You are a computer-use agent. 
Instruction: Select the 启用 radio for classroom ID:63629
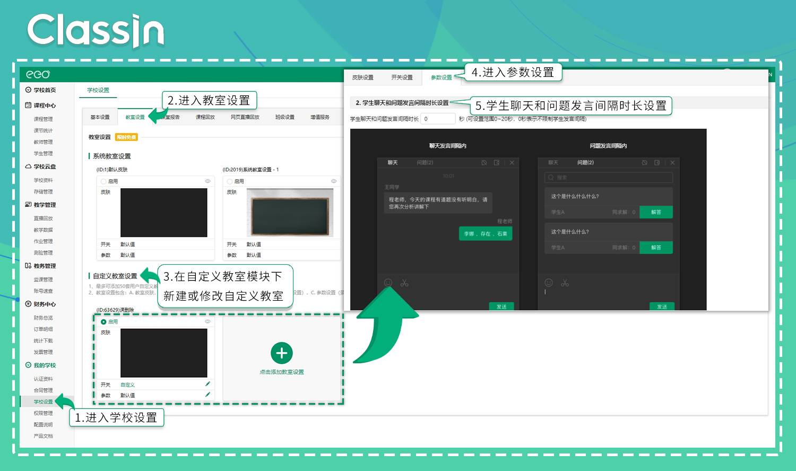(x=104, y=322)
